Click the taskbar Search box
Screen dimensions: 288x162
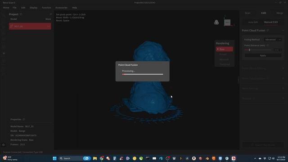(x=75, y=158)
